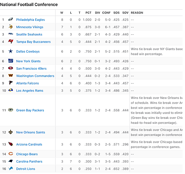Click the Washington Commanders W logo

point(11,75)
